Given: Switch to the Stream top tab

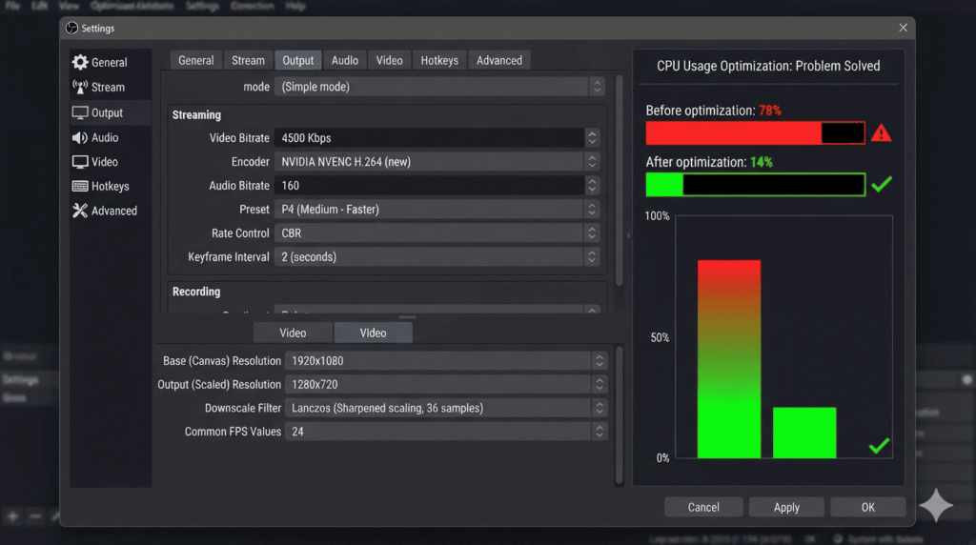Looking at the screenshot, I should click(x=248, y=60).
